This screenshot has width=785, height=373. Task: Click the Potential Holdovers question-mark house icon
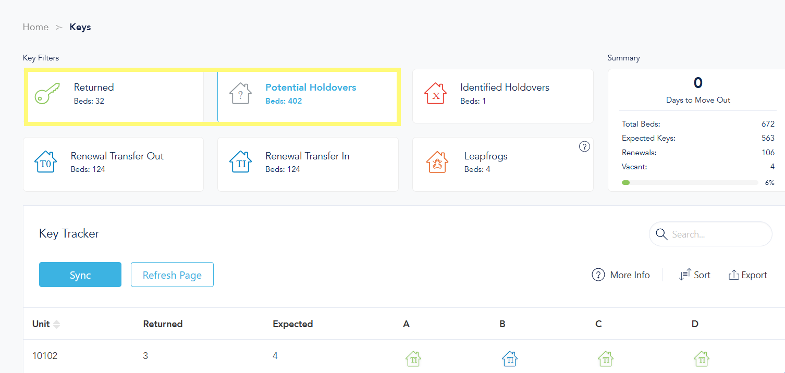240,94
